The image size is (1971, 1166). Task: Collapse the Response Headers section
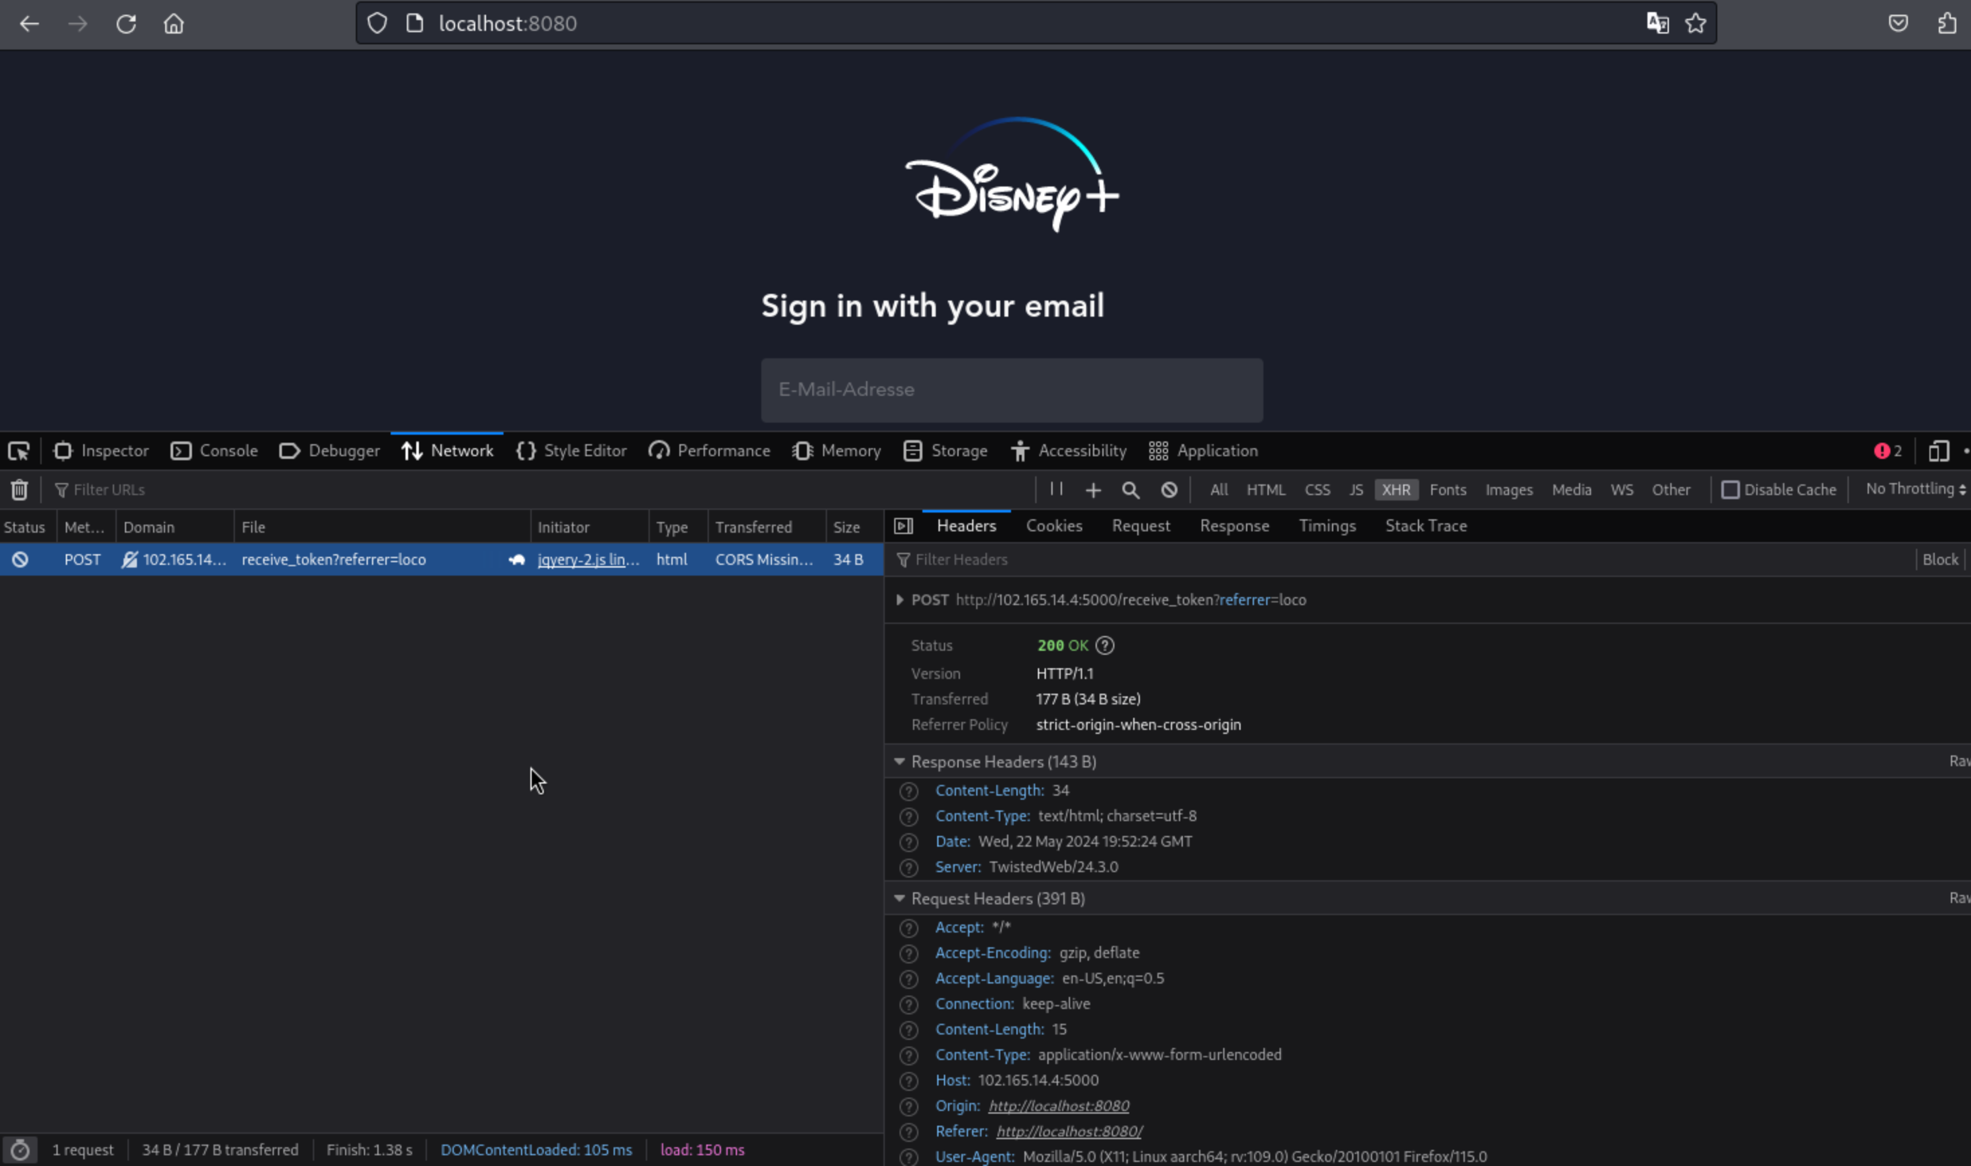coord(900,761)
